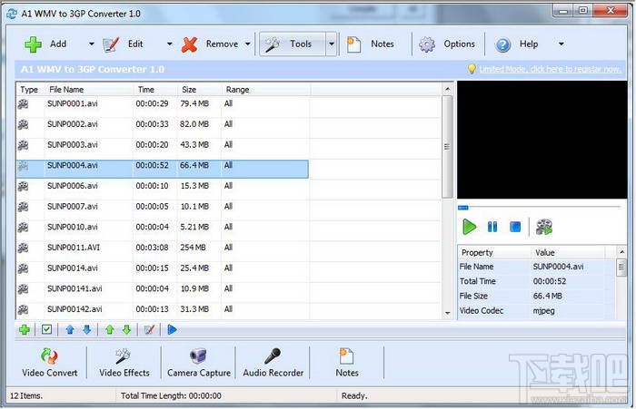Open Video Convert from the bottom panel
The width and height of the screenshot is (636, 409).
[x=49, y=363]
